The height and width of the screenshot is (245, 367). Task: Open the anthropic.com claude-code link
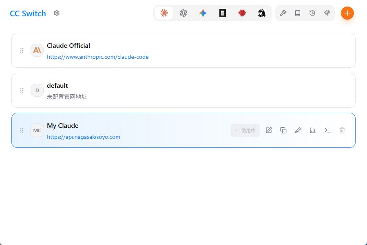[98, 57]
